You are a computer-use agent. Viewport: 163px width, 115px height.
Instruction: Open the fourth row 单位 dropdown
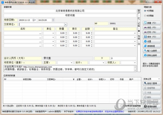click(x=53, y=46)
